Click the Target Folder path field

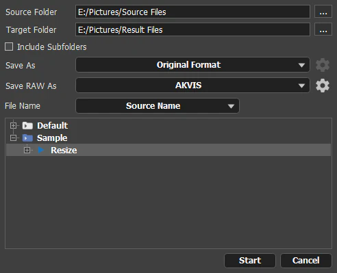point(192,29)
